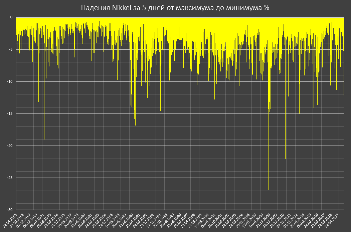Click the x-axis date 17.11.1993
The height and width of the screenshot is (232, 351).
[153, 221]
